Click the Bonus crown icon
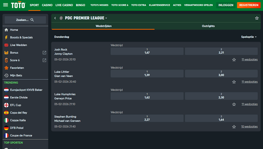This screenshot has width=263, height=149. click(x=6, y=53)
